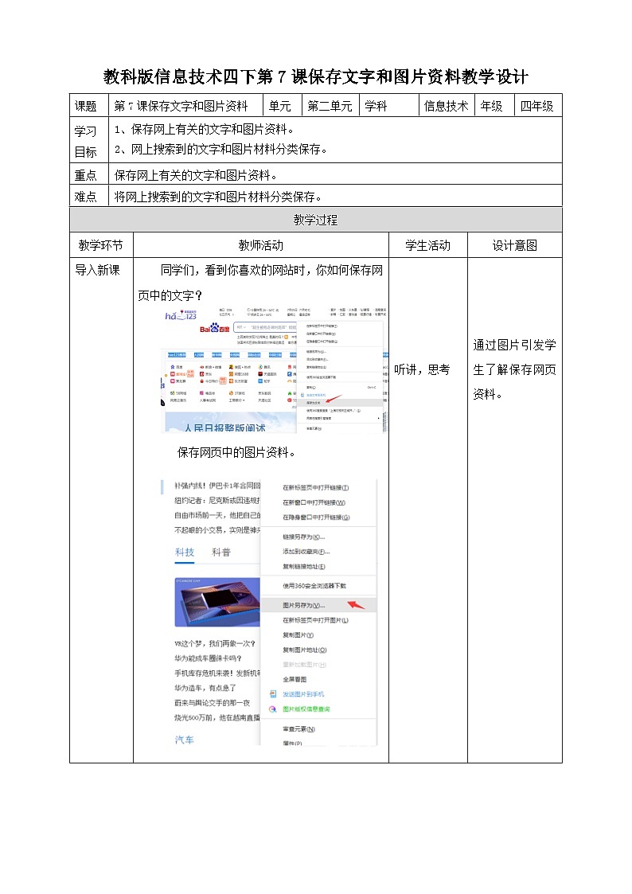
Task: Open the headline 补强内线！伊巴卡1年合同
Action: tap(217, 485)
